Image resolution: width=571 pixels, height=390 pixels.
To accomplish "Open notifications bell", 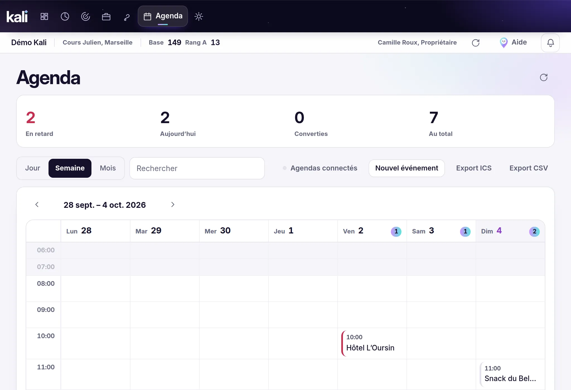I will tap(550, 43).
